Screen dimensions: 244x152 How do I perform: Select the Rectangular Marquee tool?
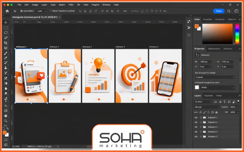(6, 28)
